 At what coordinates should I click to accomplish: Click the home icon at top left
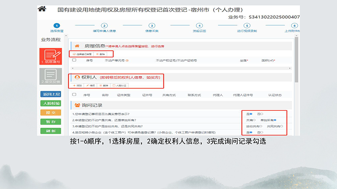click(42, 9)
